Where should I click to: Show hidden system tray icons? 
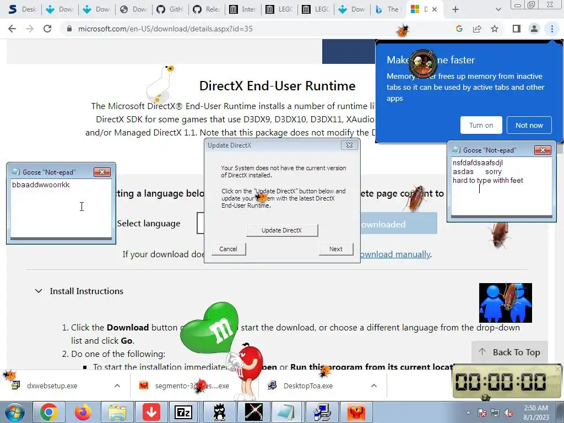pyautogui.click(x=468, y=413)
